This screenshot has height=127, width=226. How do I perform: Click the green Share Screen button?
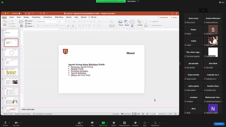(x=103, y=123)
